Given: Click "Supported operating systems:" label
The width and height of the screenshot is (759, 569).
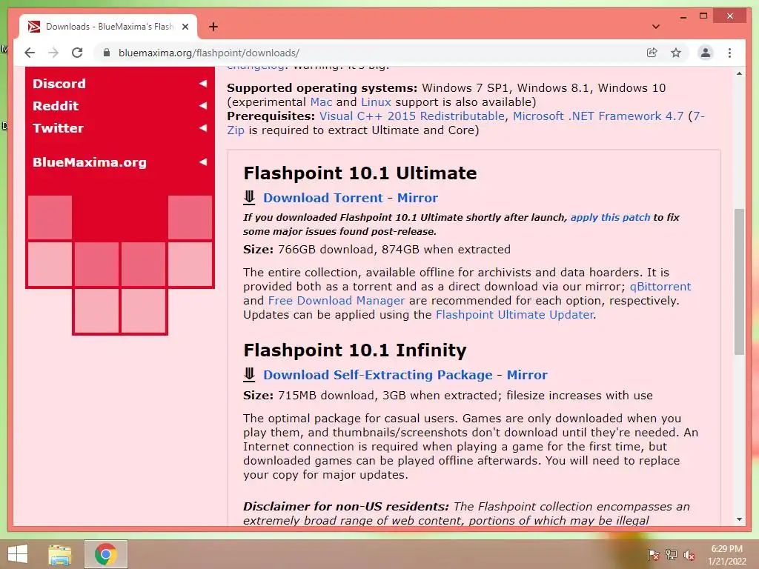Looking at the screenshot, I should pyautogui.click(x=322, y=88).
